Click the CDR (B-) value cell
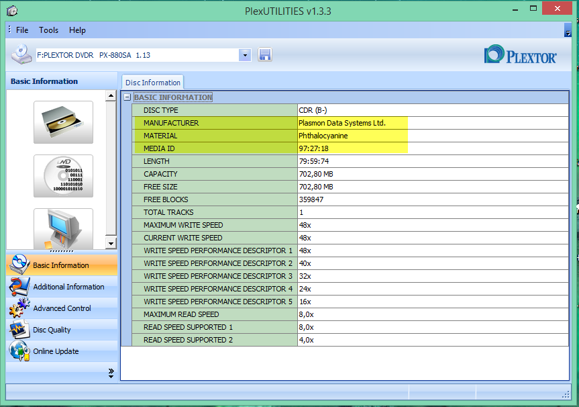Image resolution: width=579 pixels, height=407 pixels. pos(433,110)
